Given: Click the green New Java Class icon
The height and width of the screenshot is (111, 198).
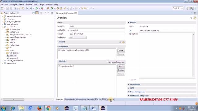Looking at the screenshot, I should pos(52,8).
